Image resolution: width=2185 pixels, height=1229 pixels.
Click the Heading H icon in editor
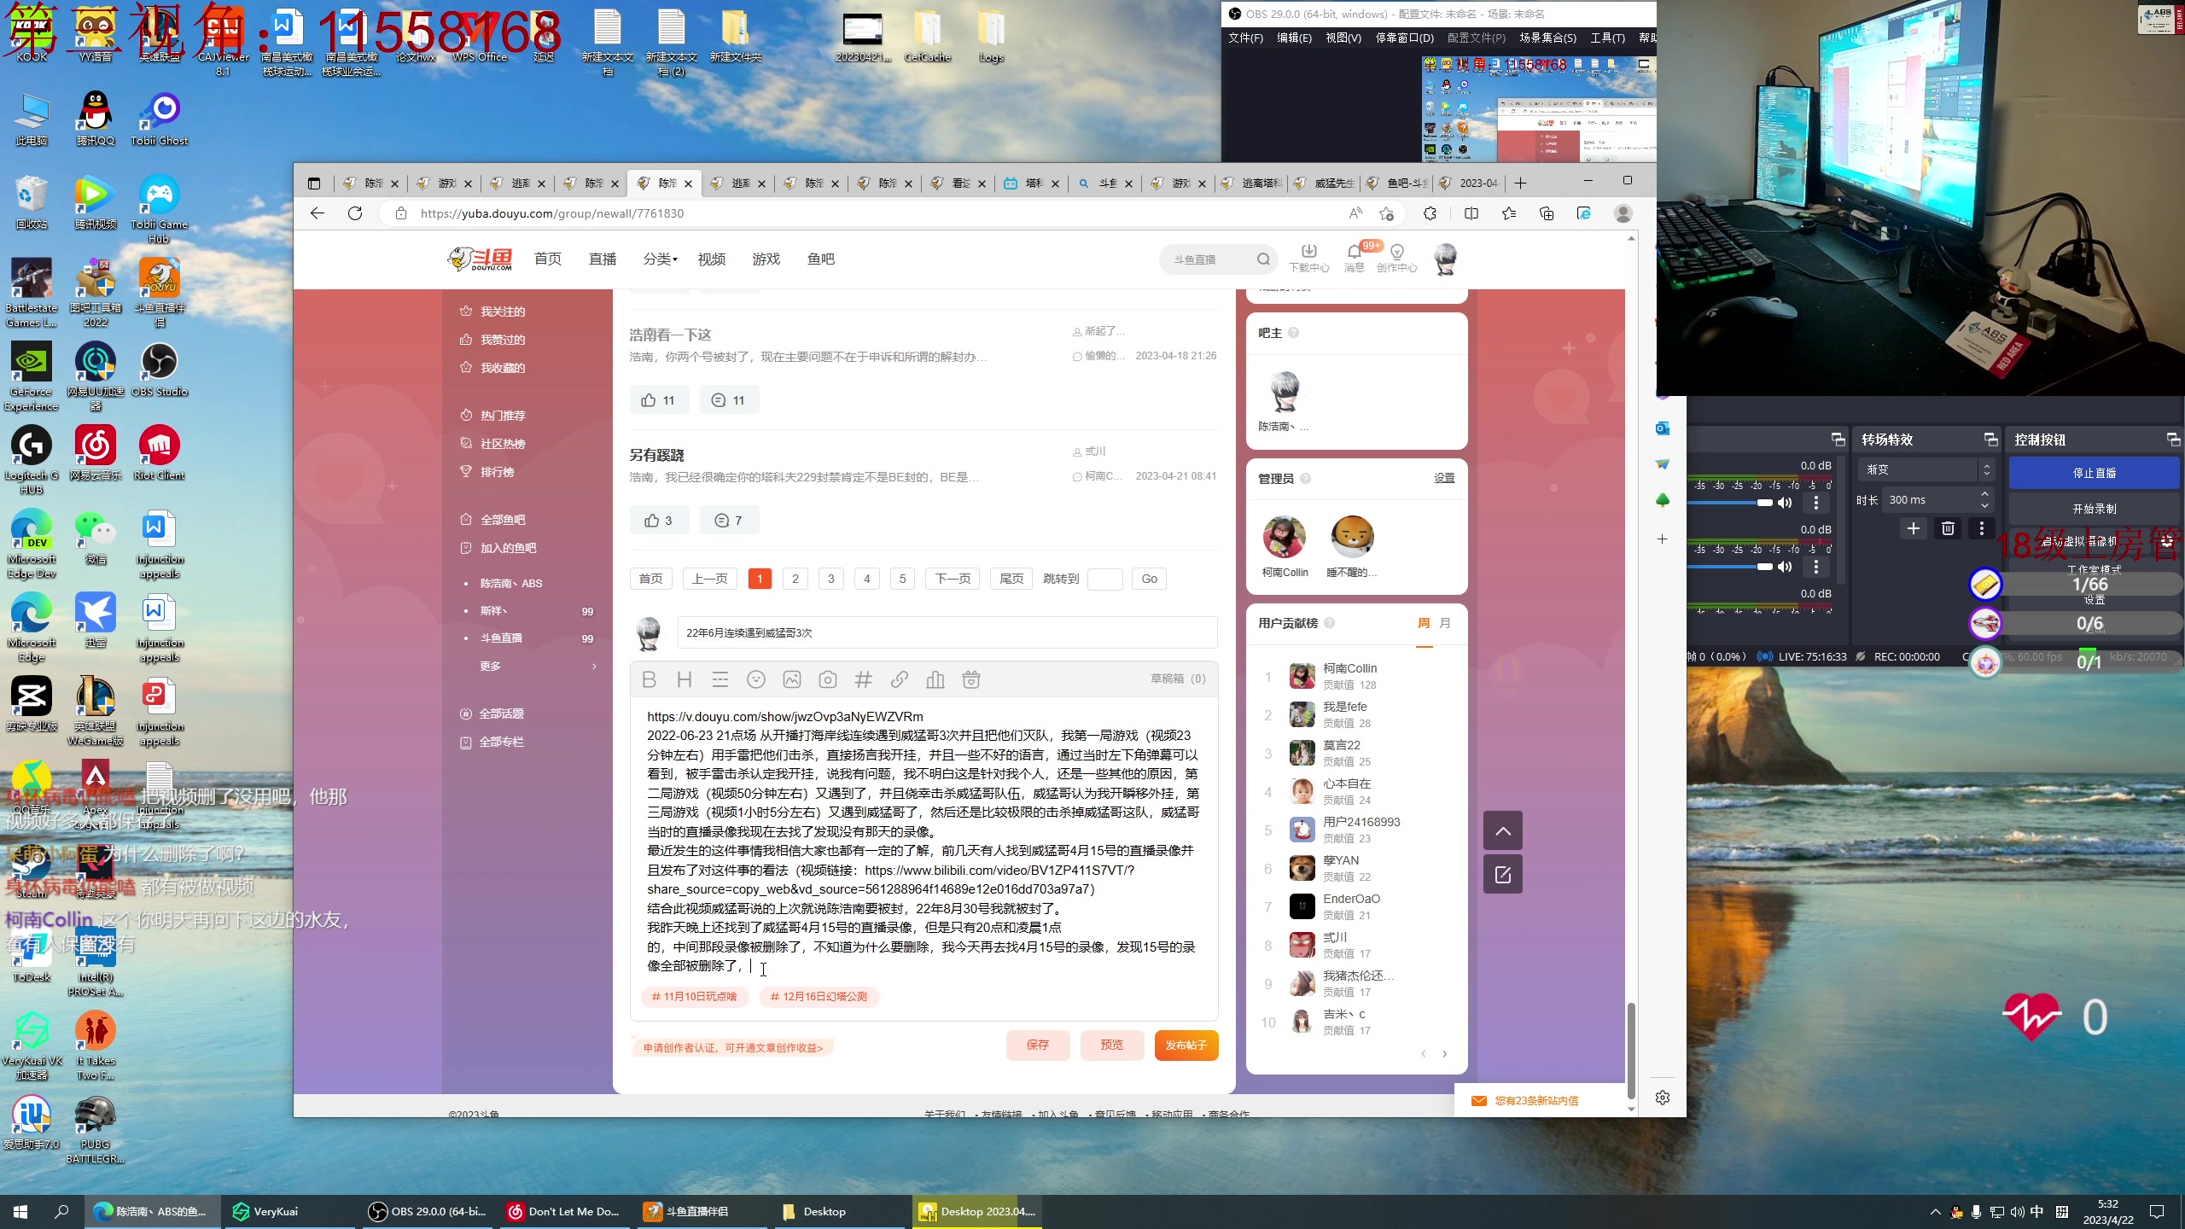pos(685,679)
